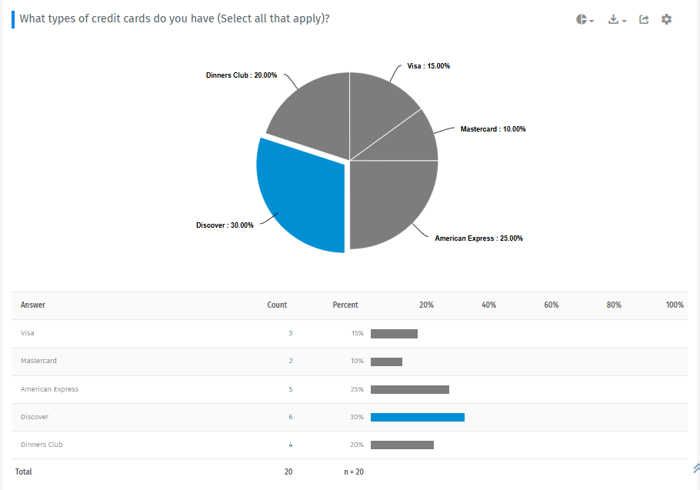Click the share chart icon

(643, 19)
